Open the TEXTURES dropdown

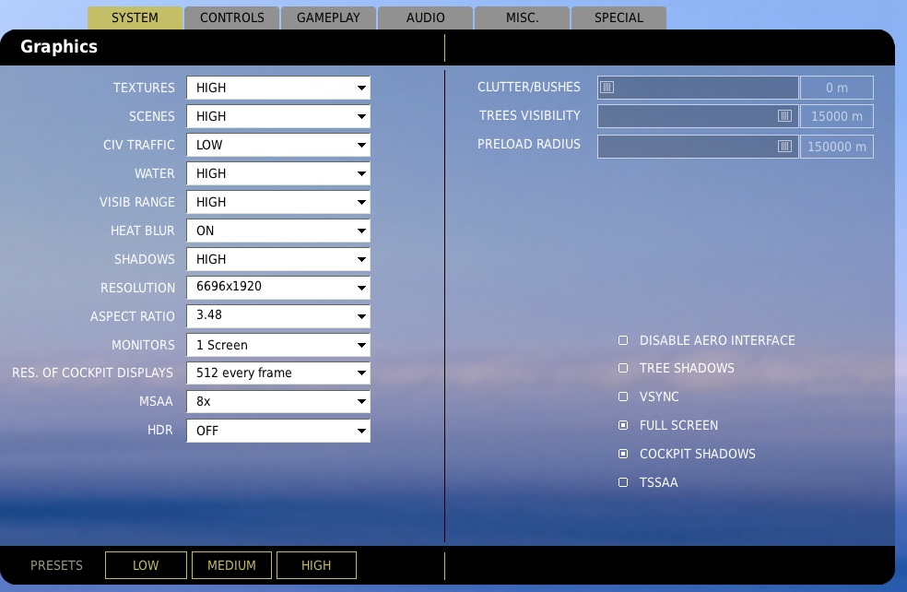tap(278, 88)
